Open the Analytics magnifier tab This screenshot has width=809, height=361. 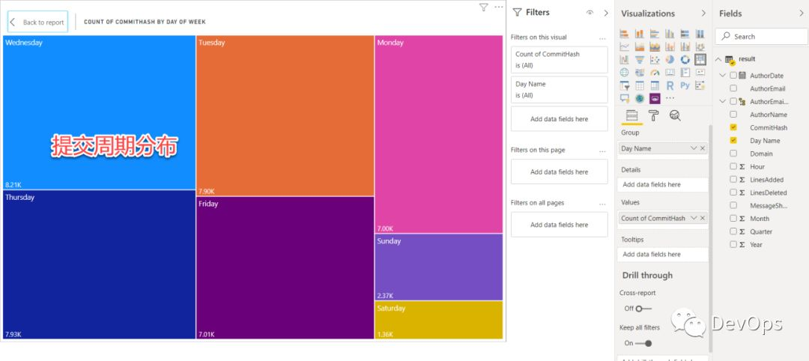point(675,115)
